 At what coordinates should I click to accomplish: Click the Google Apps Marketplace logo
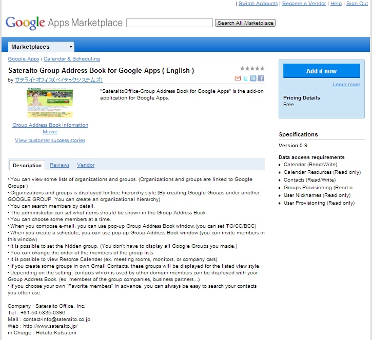(64, 23)
